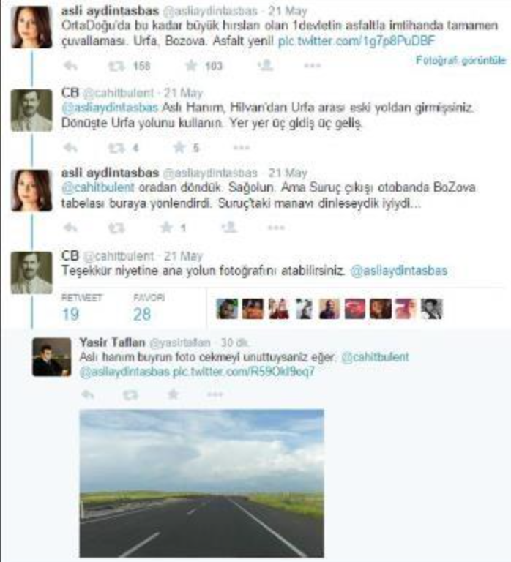The image size is (511, 562).
Task: Retweet CB's reply with 4 retweets
Action: (116, 148)
